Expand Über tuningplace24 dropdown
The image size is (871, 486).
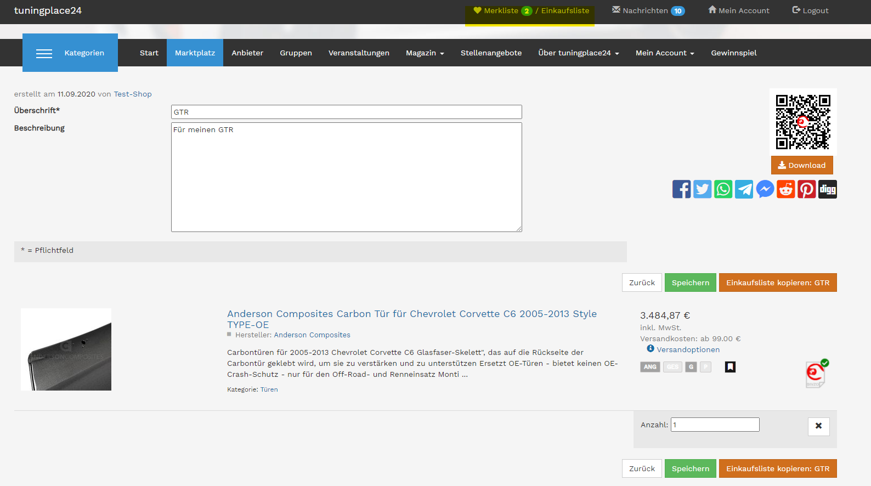pos(579,53)
